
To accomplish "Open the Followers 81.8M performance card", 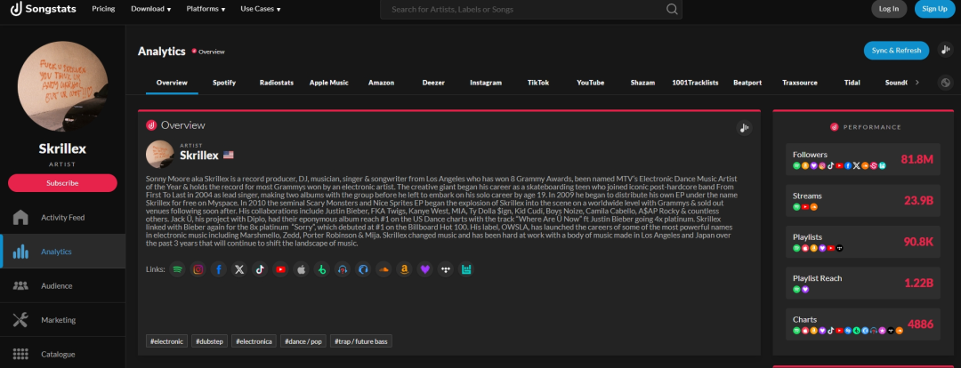I will 862,159.
